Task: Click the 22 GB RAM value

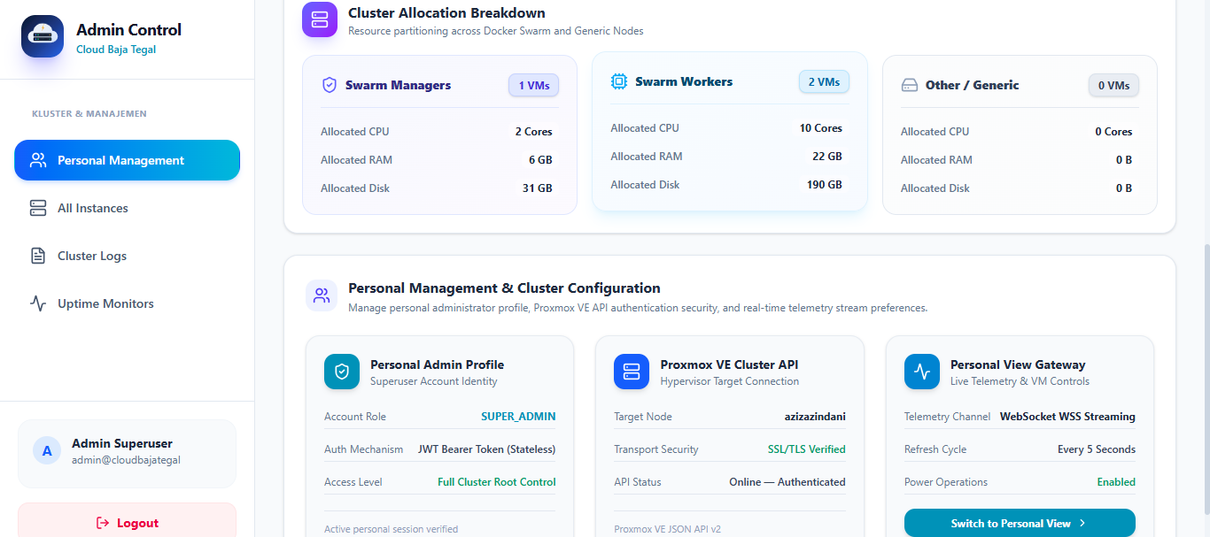Action: coord(827,157)
